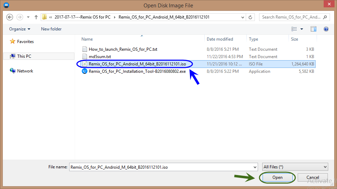Viewport: 337px width, 189px height.
Task: Go up one folder level
Action: [36, 17]
